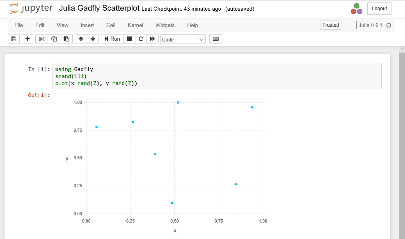Open the Cell menu
405x239 pixels.
[x=111, y=25]
